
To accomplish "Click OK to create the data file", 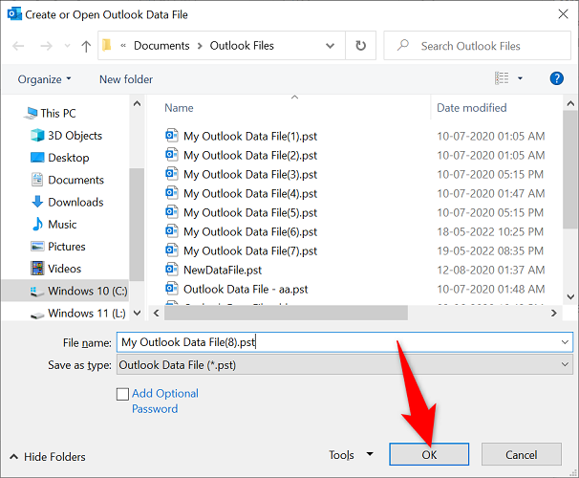I will (429, 454).
